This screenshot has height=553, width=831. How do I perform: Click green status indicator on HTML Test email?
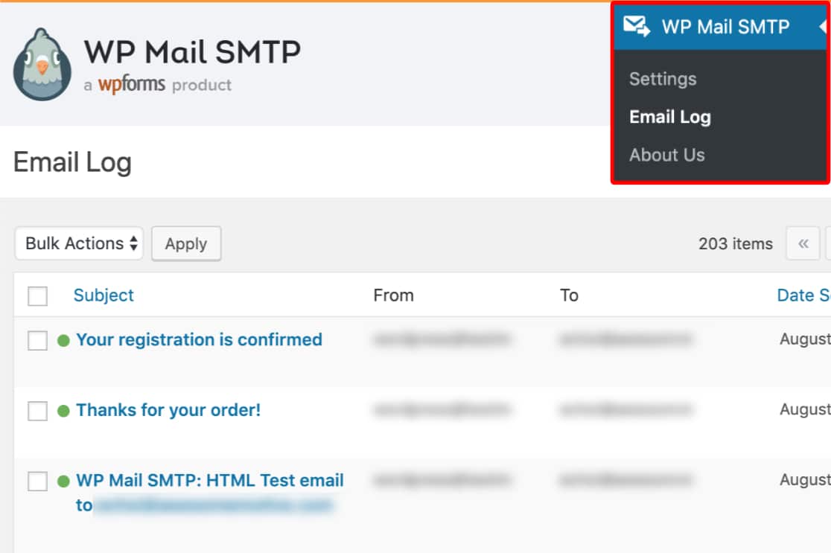point(65,480)
